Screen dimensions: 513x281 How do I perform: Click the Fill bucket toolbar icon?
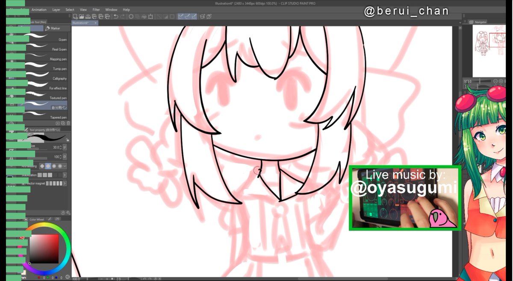pyautogui.click(x=144, y=17)
